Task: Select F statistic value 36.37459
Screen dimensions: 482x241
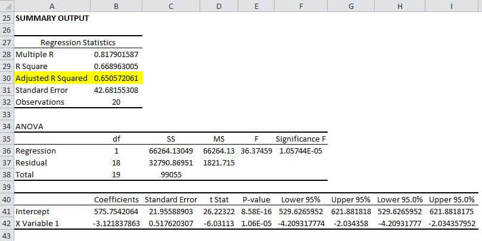Action: [x=256, y=151]
